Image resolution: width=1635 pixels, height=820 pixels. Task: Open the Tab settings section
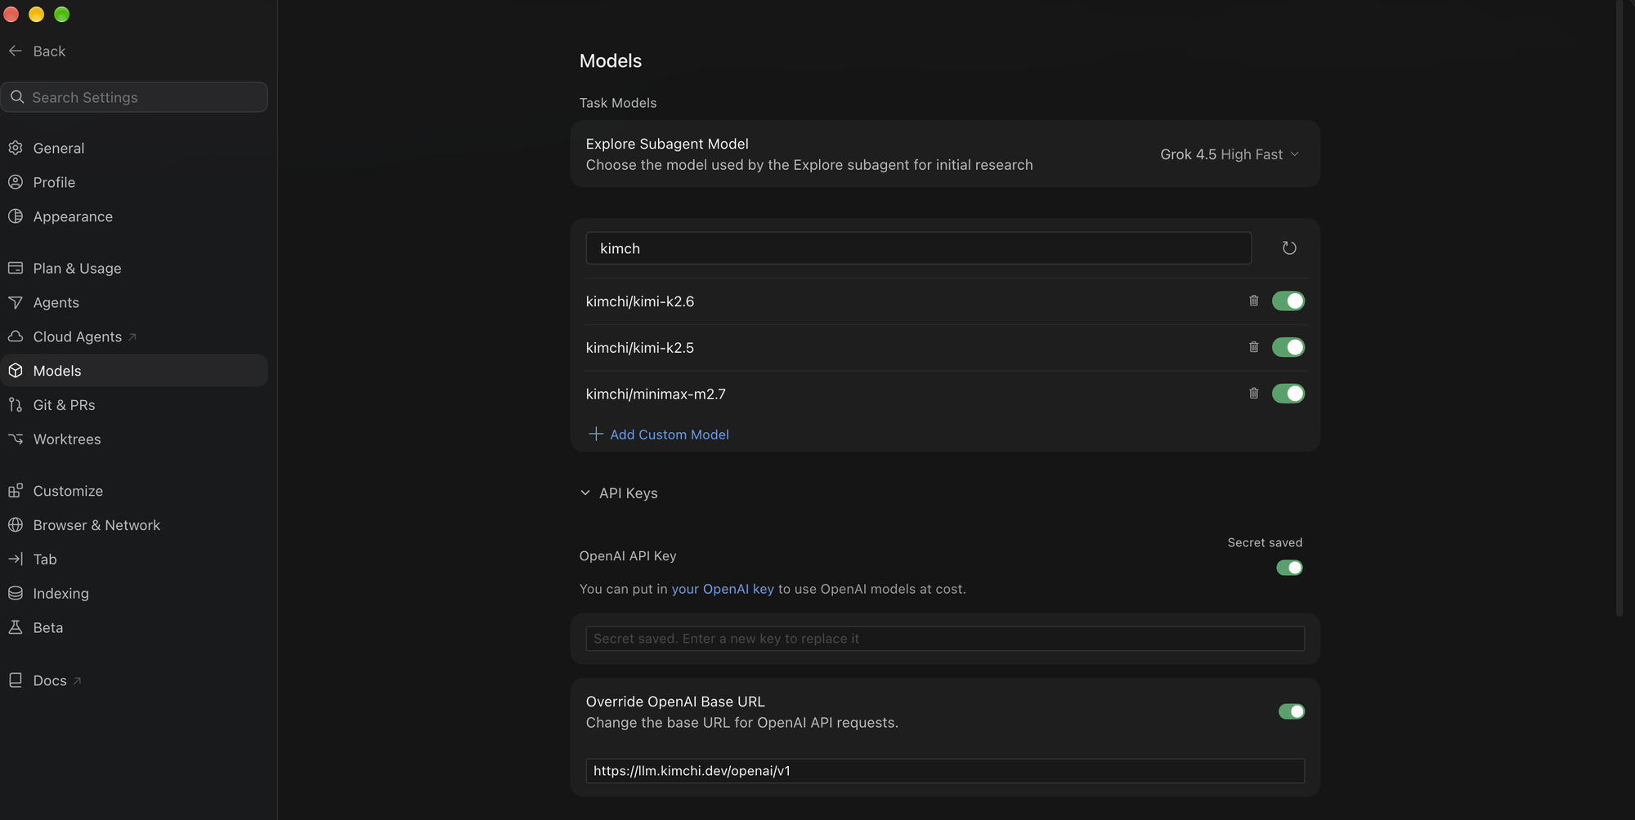[134, 559]
